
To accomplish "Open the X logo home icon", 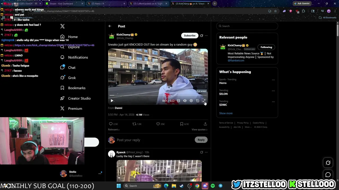I will [62, 26].
